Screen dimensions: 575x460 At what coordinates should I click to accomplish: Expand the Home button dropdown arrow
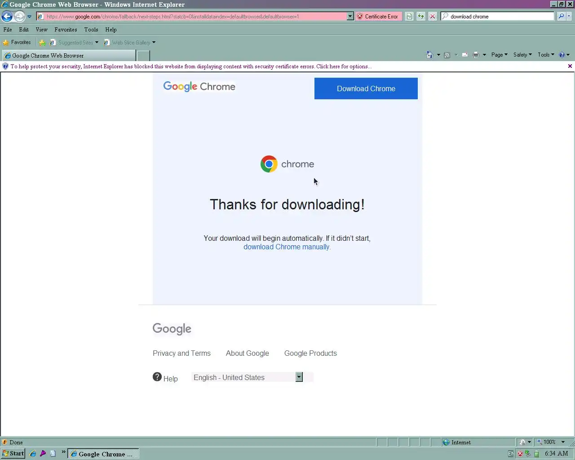[x=438, y=55]
